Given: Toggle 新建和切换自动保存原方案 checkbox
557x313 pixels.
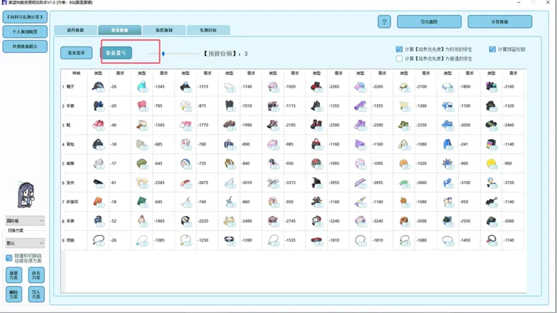Looking at the screenshot, I should click(x=9, y=257).
